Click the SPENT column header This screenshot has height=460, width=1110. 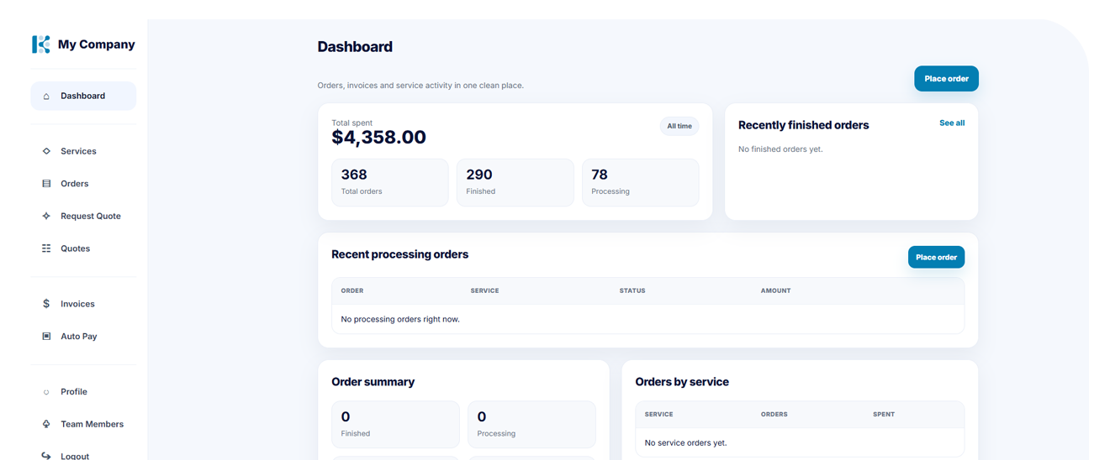tap(884, 414)
